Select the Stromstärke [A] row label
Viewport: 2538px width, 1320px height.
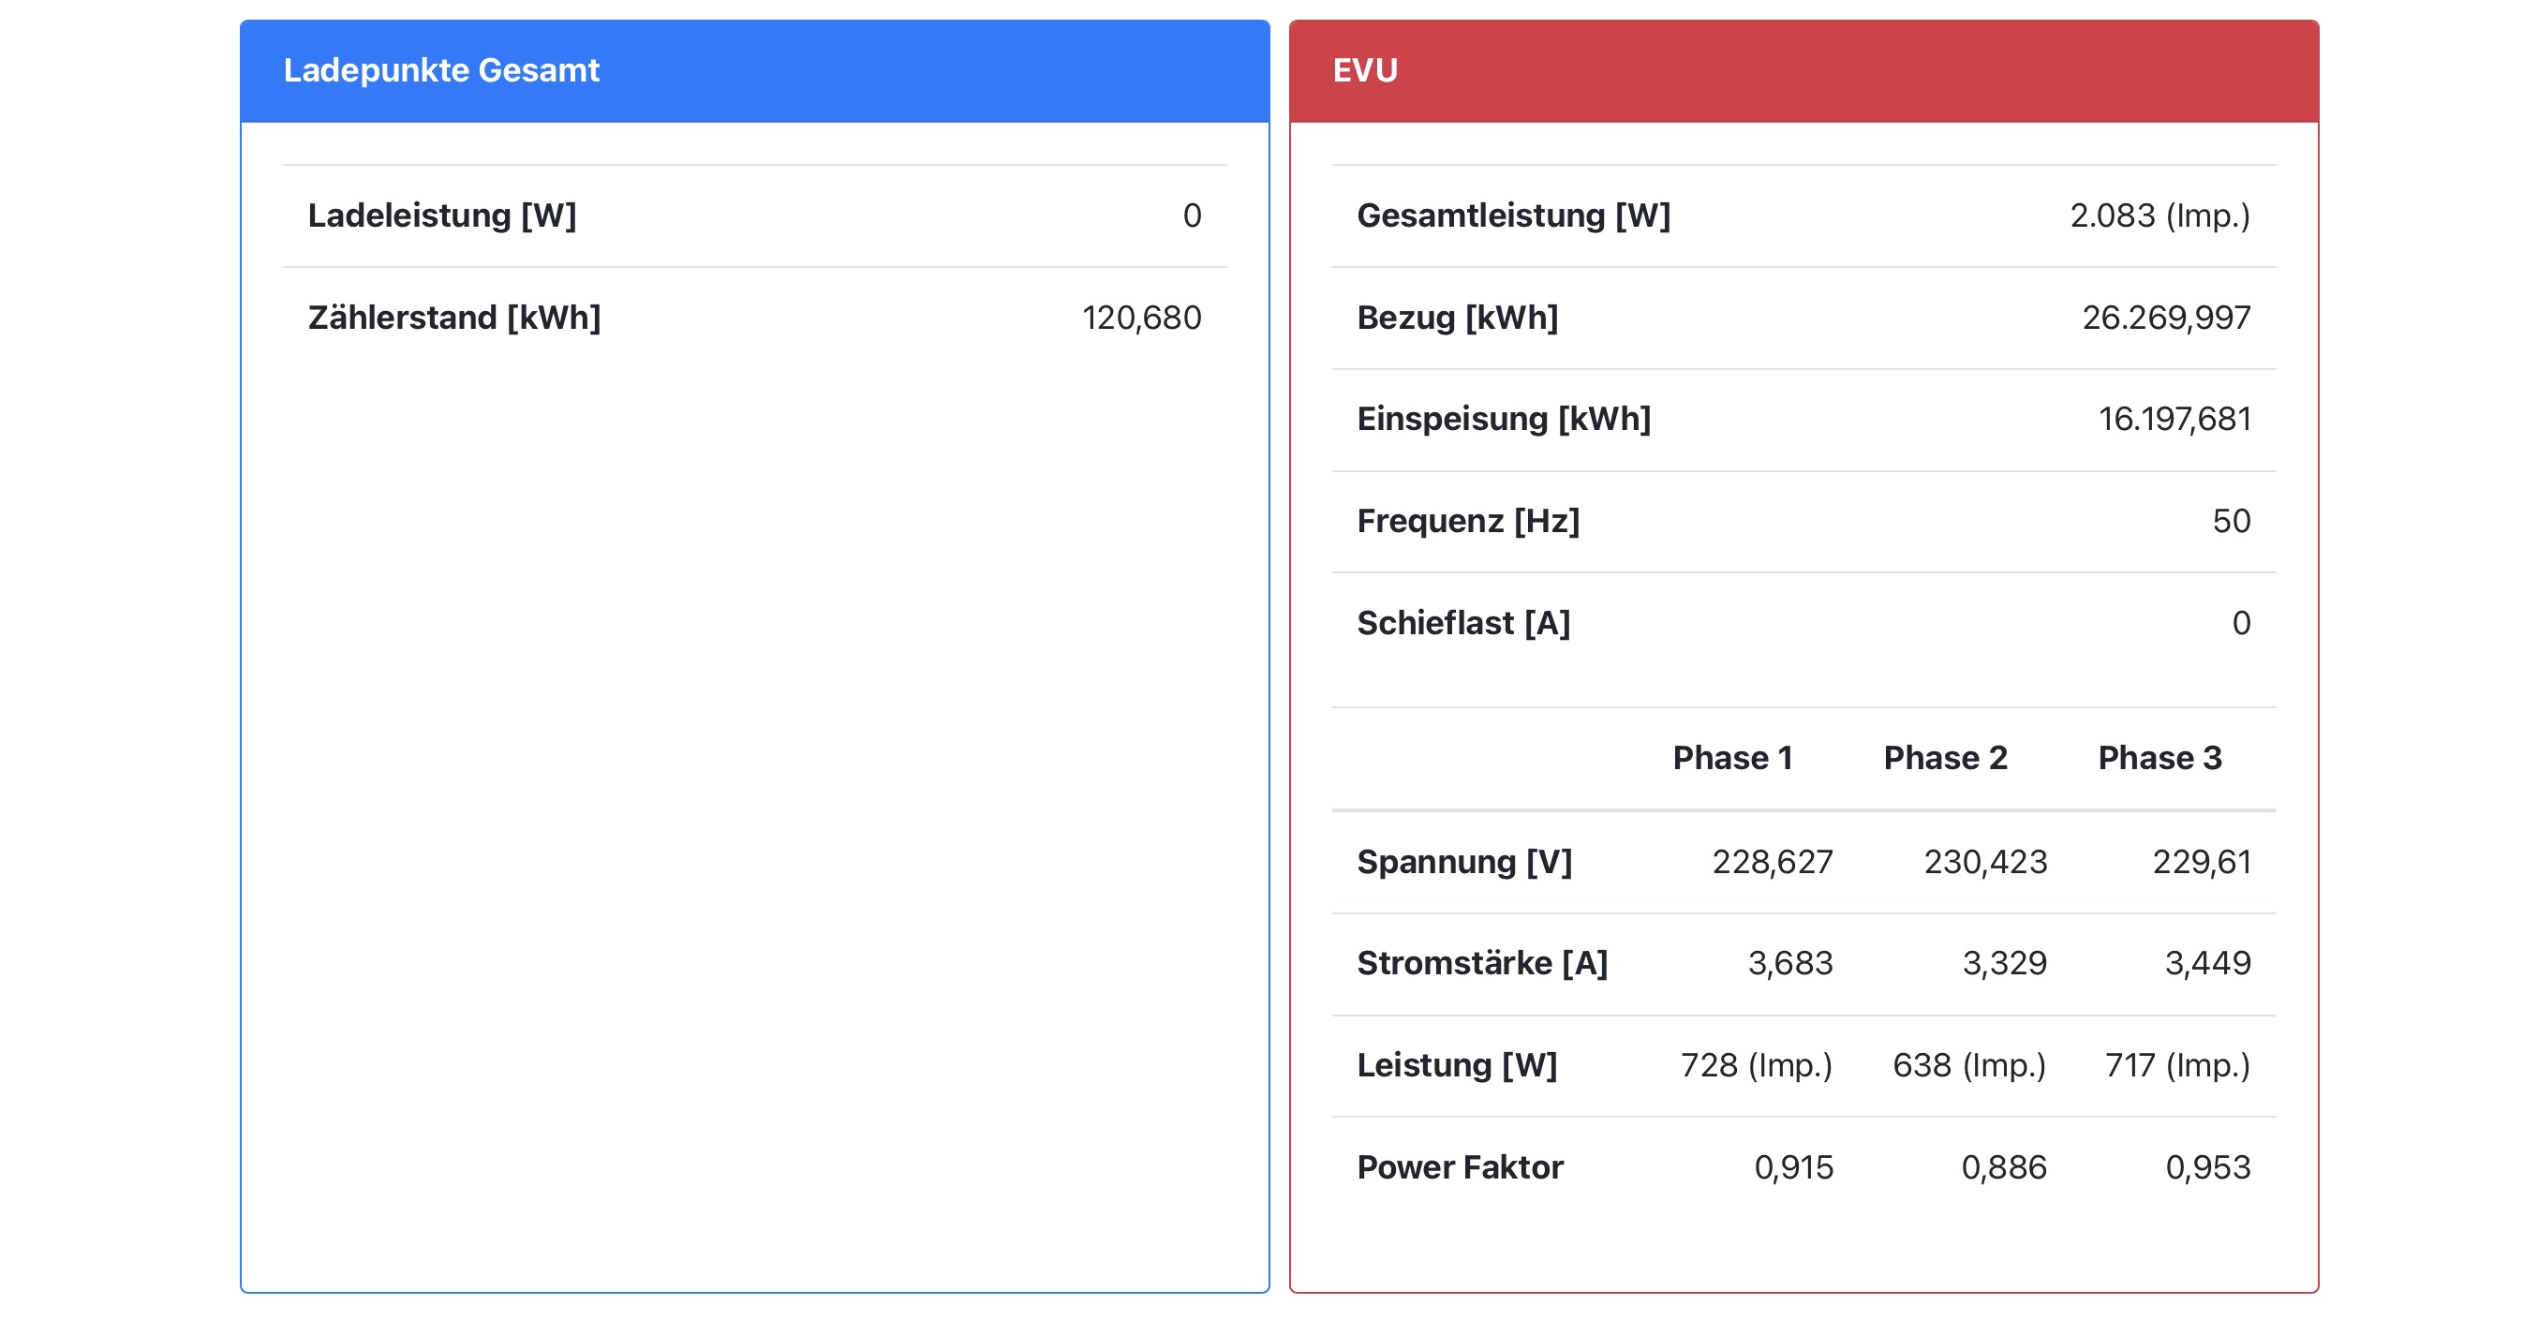[1481, 962]
